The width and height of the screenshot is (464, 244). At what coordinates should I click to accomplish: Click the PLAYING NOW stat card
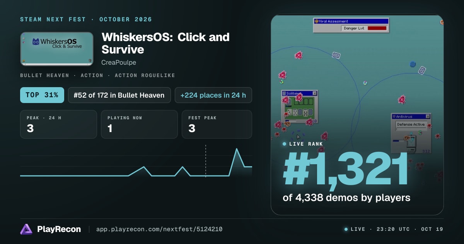(139, 124)
